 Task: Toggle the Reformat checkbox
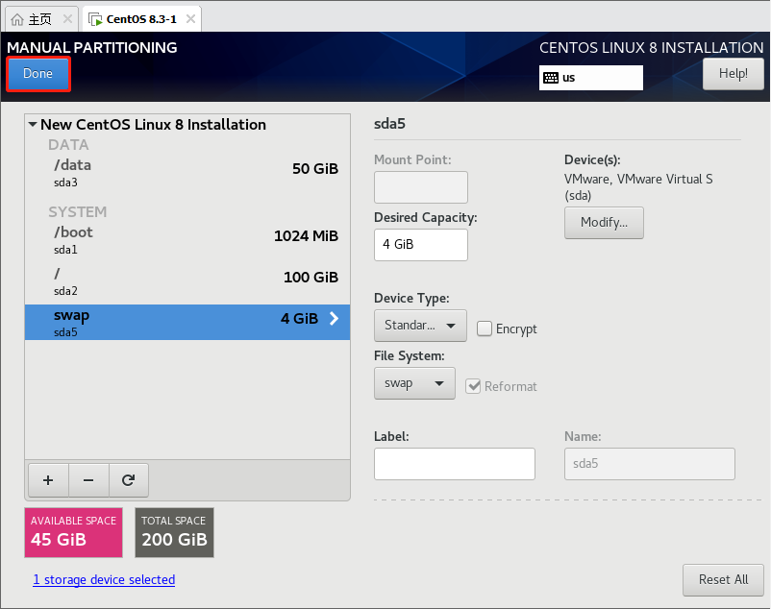click(473, 386)
